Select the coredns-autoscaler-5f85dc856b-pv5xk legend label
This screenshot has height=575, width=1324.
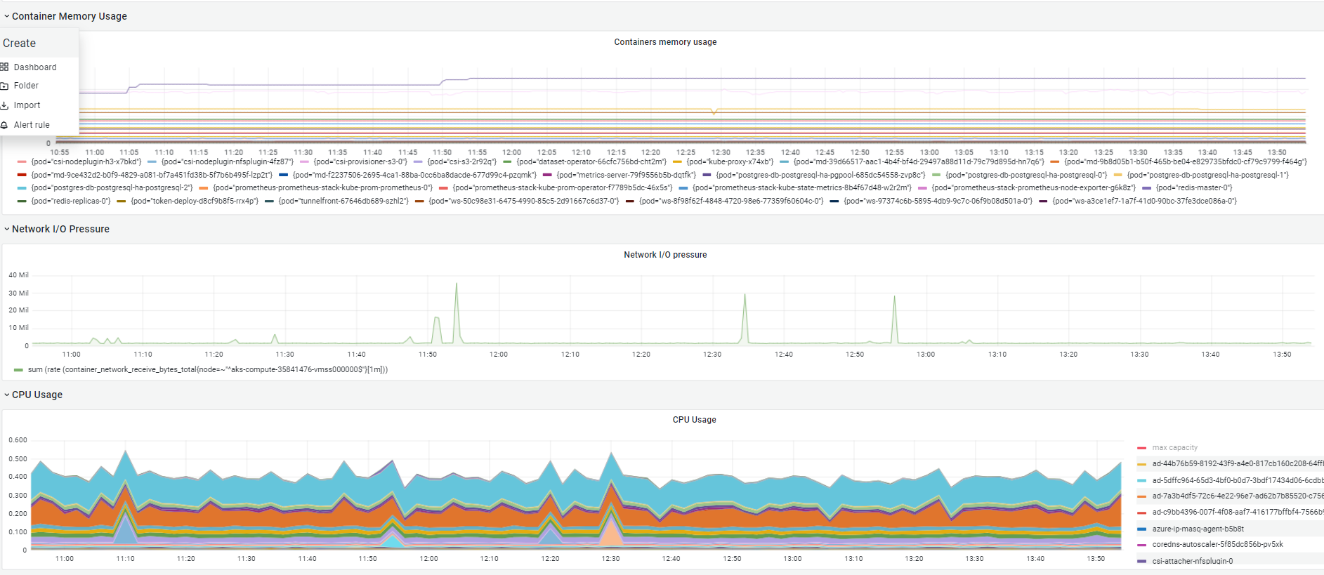[1217, 545]
